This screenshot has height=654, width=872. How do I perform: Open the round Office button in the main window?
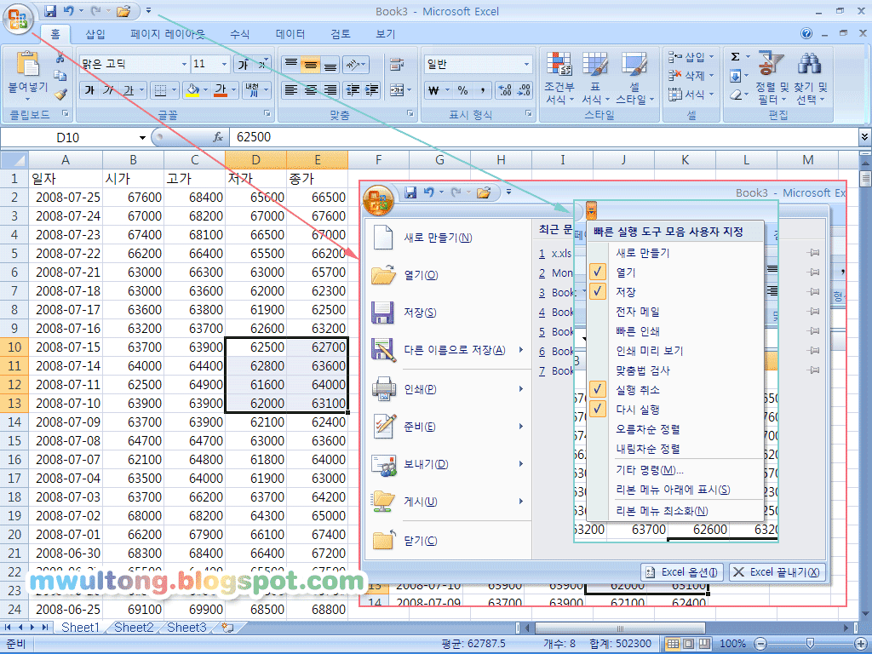(x=19, y=20)
